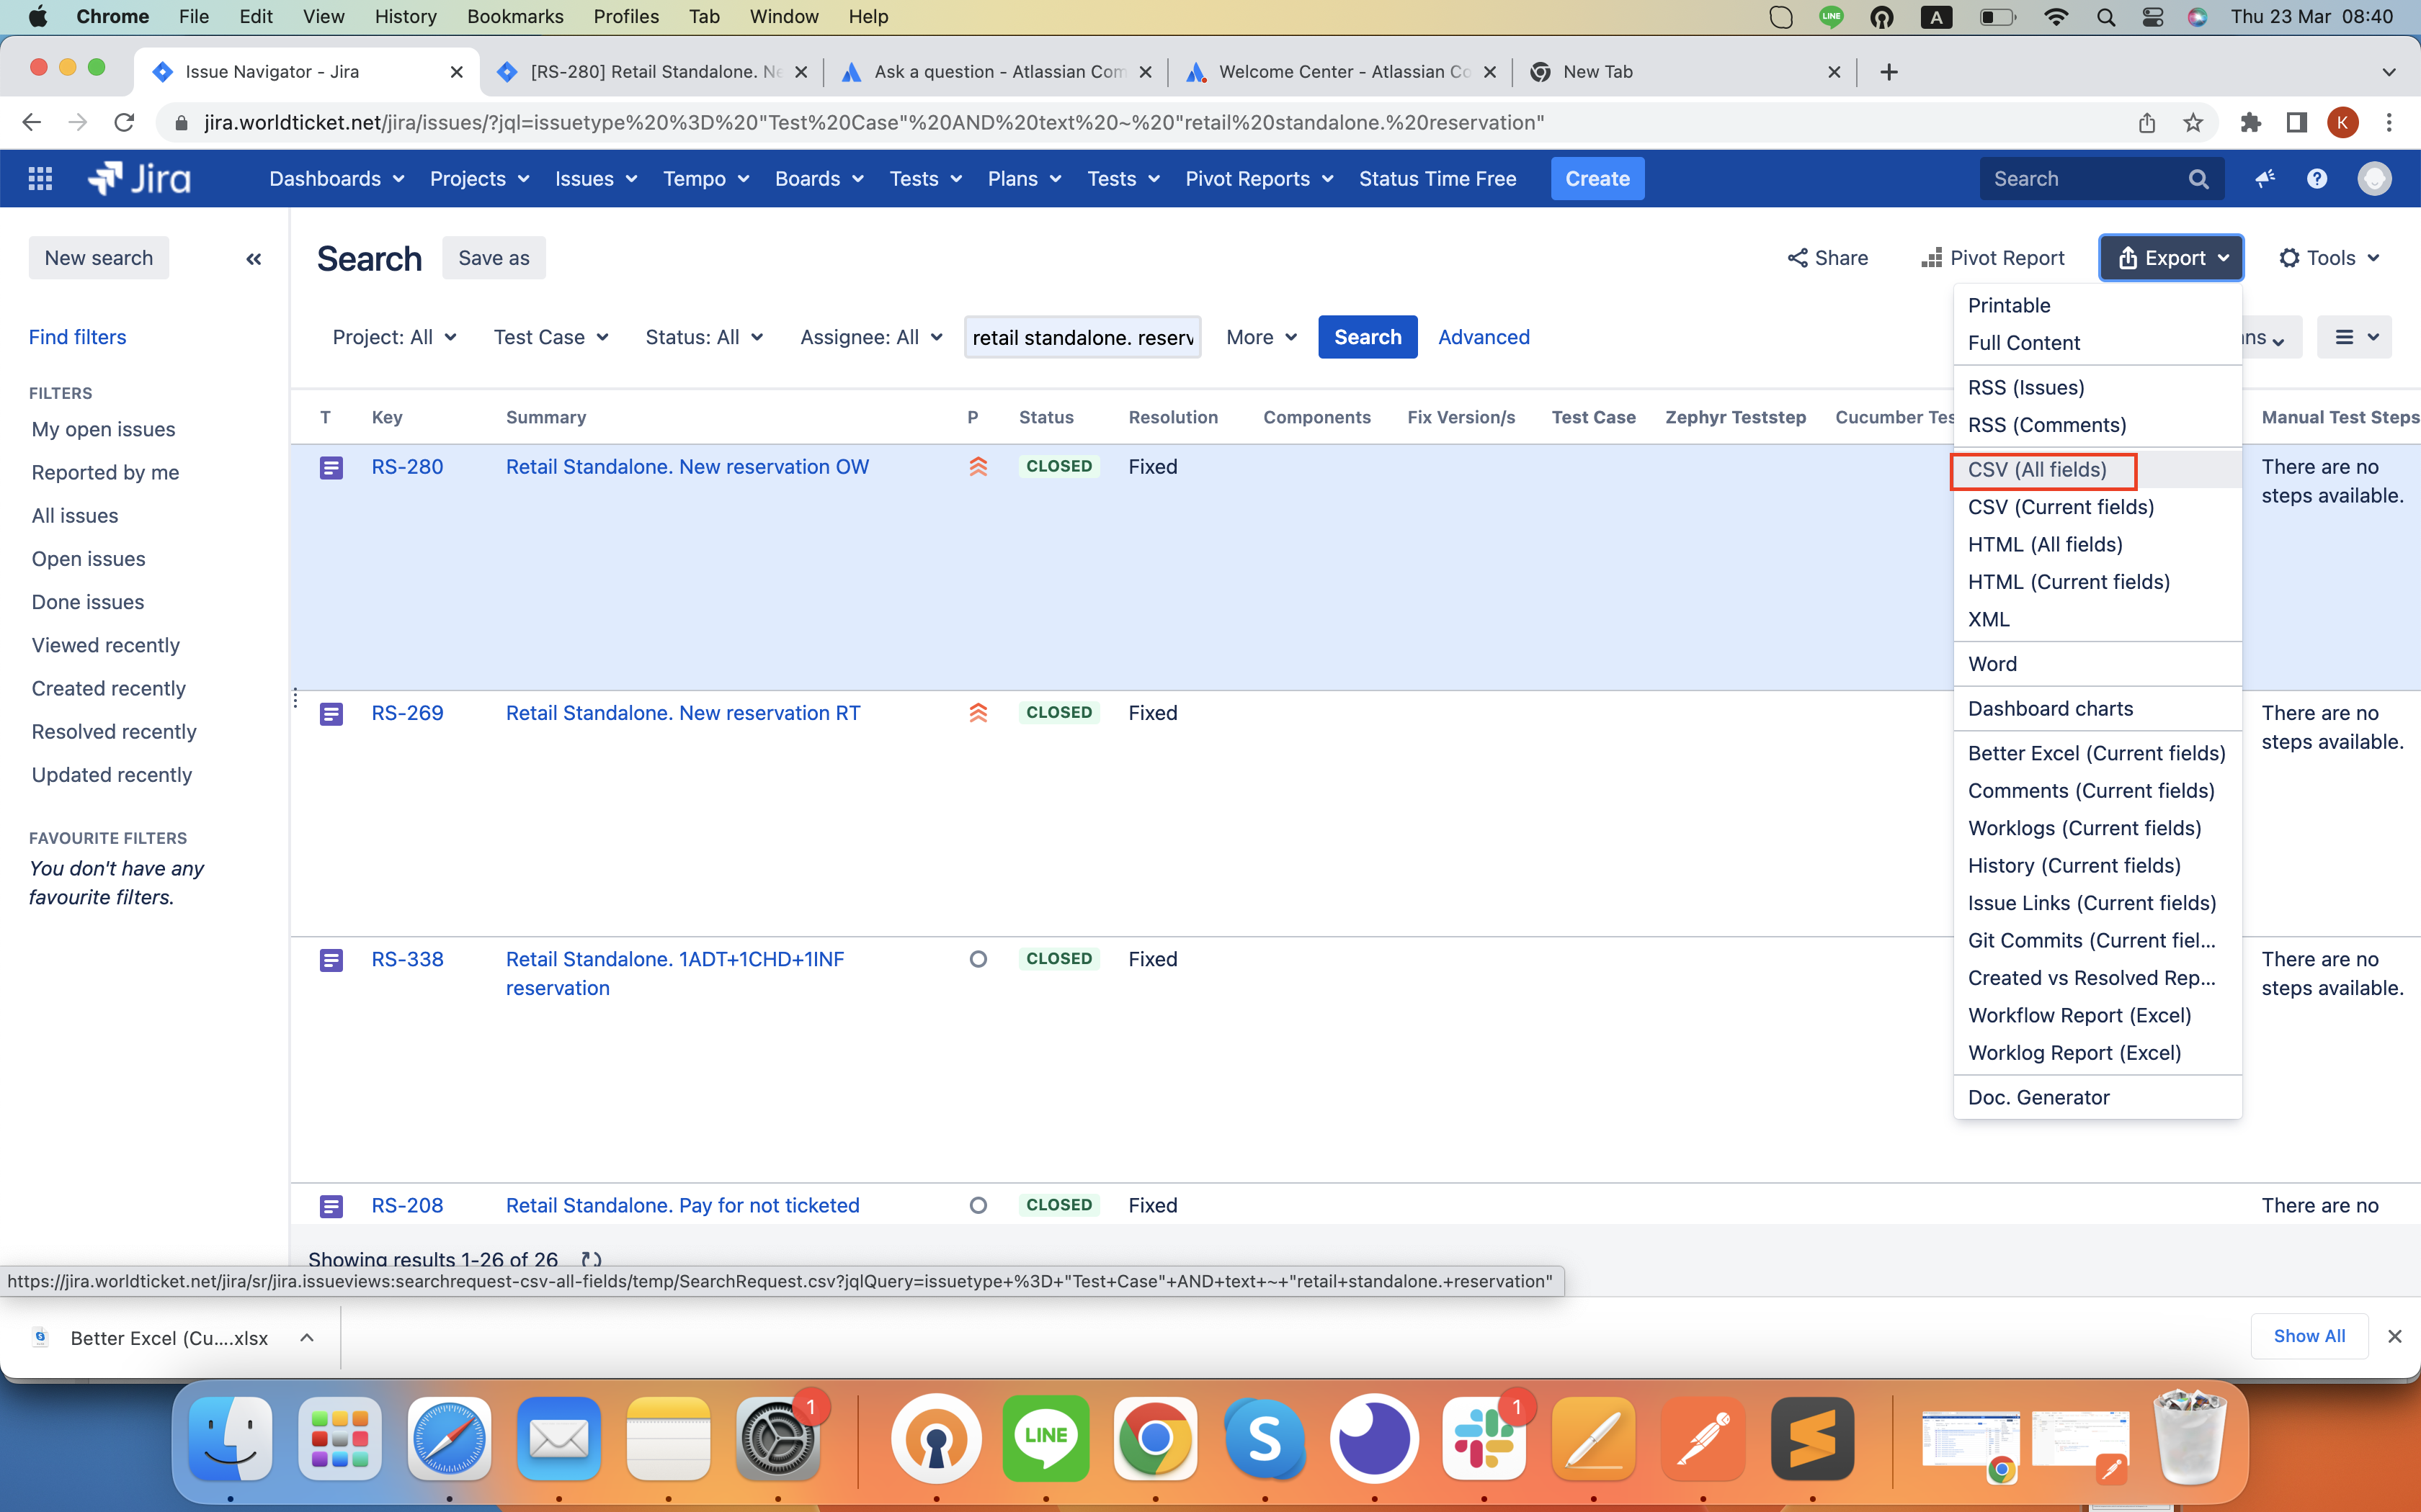This screenshot has width=2421, height=1512.
Task: Open the Chrome extensions puzzle icon
Action: pos(2250,123)
